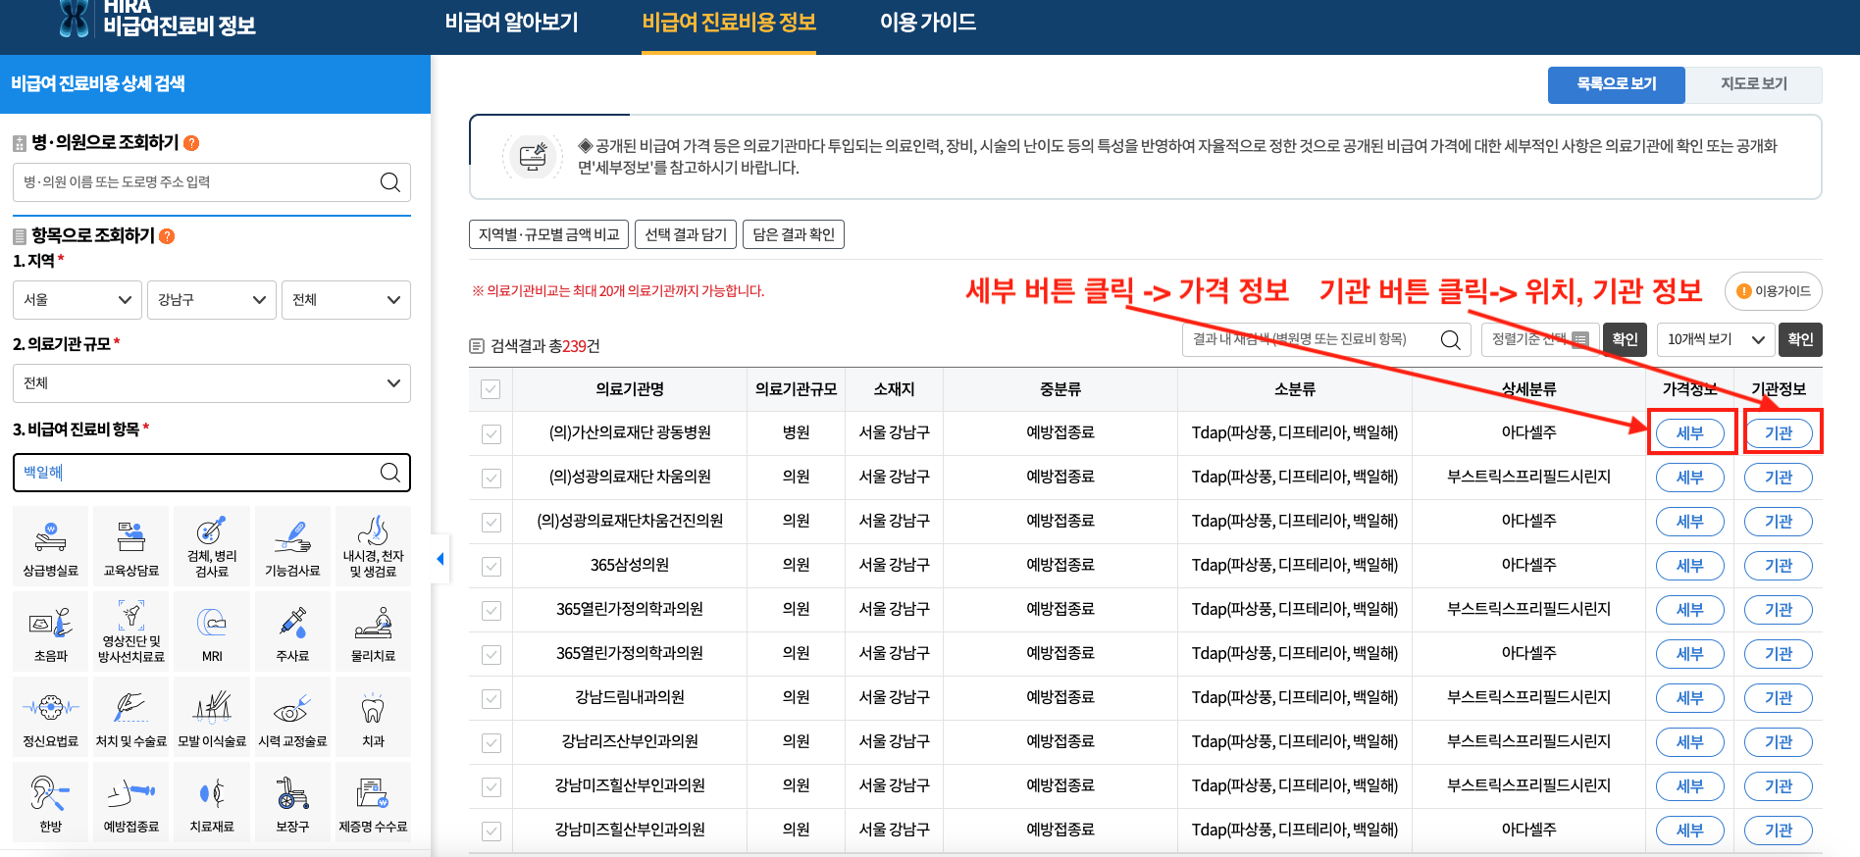Viewport: 1860px width, 857px height.
Task: Check the 365삼성의원 row checkbox
Action: point(491,566)
